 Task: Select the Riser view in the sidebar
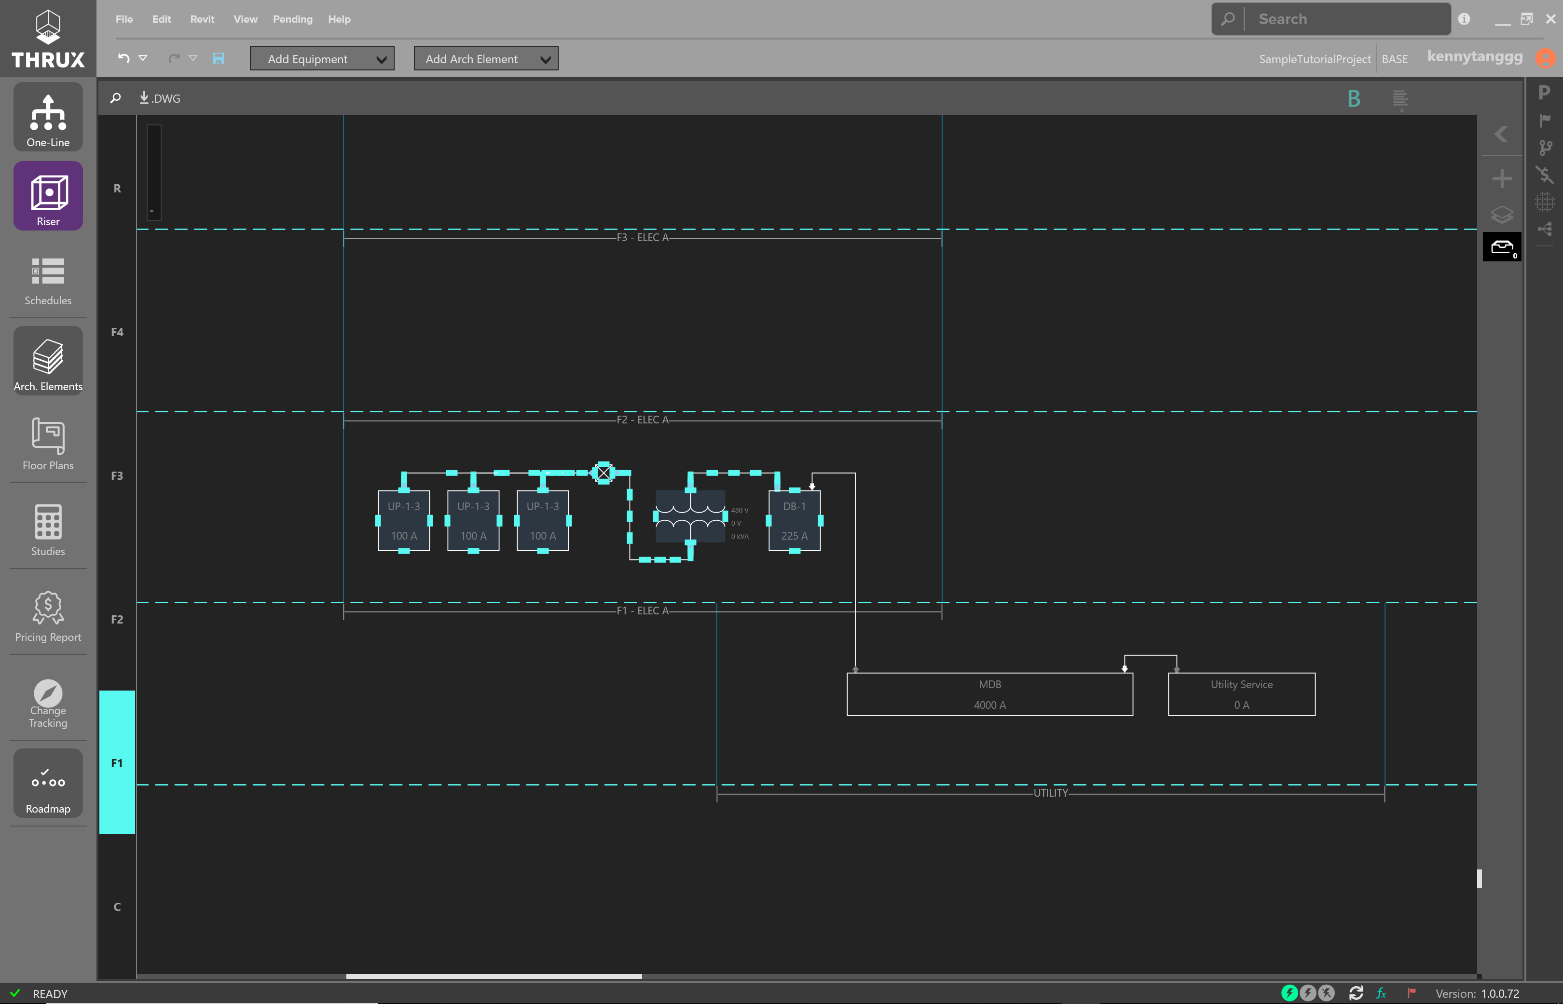[48, 196]
